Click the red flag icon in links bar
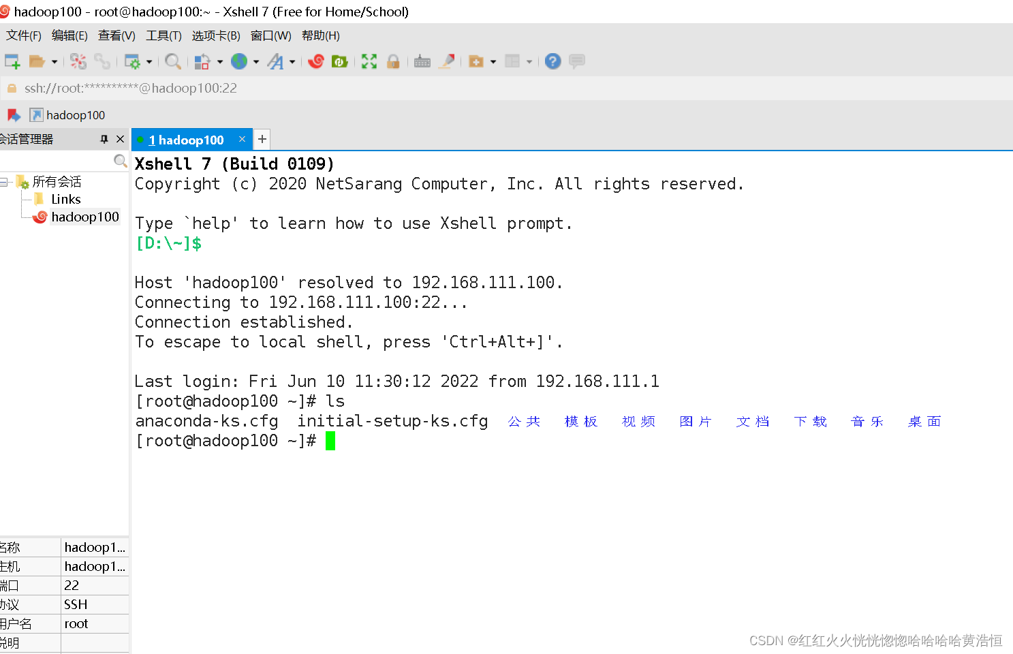The width and height of the screenshot is (1013, 654). pos(14,115)
